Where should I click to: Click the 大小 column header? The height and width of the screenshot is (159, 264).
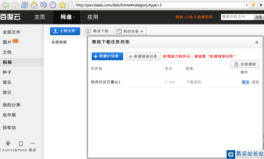pos(168,69)
